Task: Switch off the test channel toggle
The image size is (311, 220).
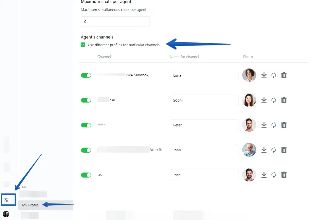Action: [x=86, y=175]
